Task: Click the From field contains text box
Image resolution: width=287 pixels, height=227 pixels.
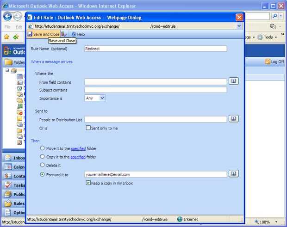Action: [x=156, y=81]
